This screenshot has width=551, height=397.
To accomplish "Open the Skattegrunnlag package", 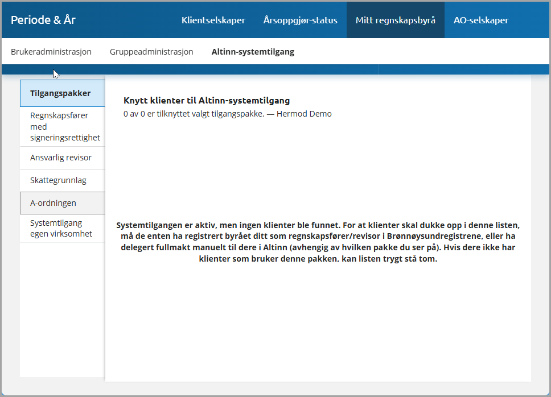I will pos(63,180).
